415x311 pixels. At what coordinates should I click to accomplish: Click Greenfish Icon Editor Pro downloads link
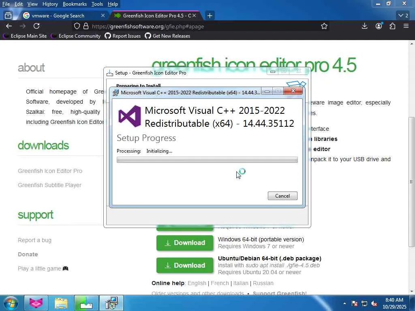pyautogui.click(x=50, y=171)
